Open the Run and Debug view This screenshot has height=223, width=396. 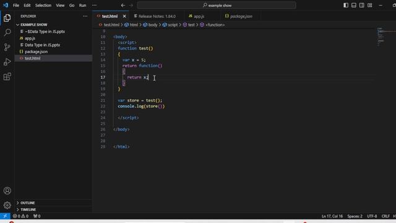(7, 62)
